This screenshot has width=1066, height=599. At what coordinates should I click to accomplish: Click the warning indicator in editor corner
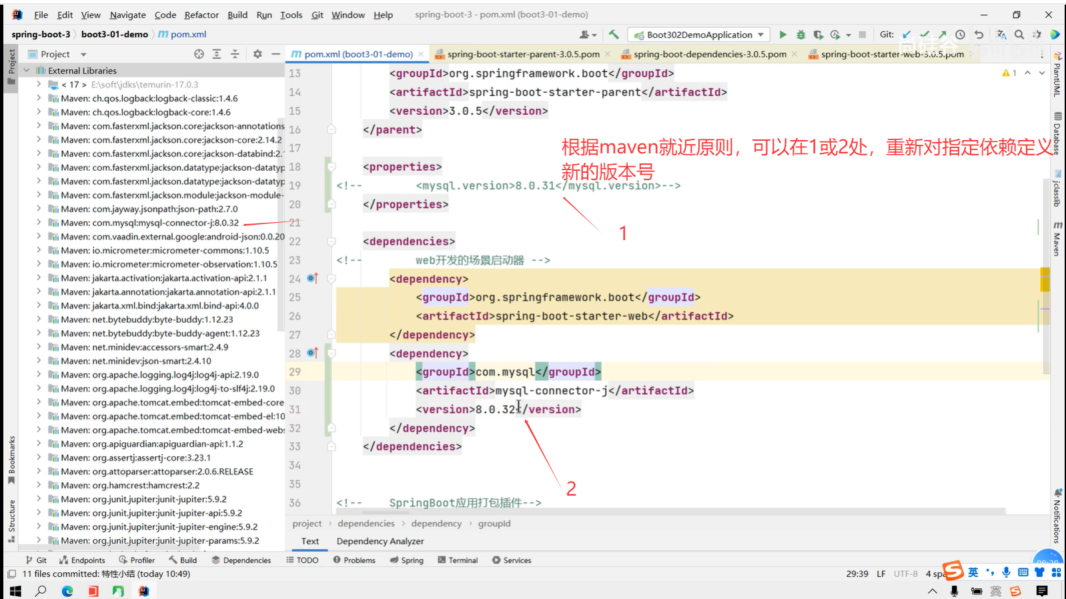click(1009, 73)
